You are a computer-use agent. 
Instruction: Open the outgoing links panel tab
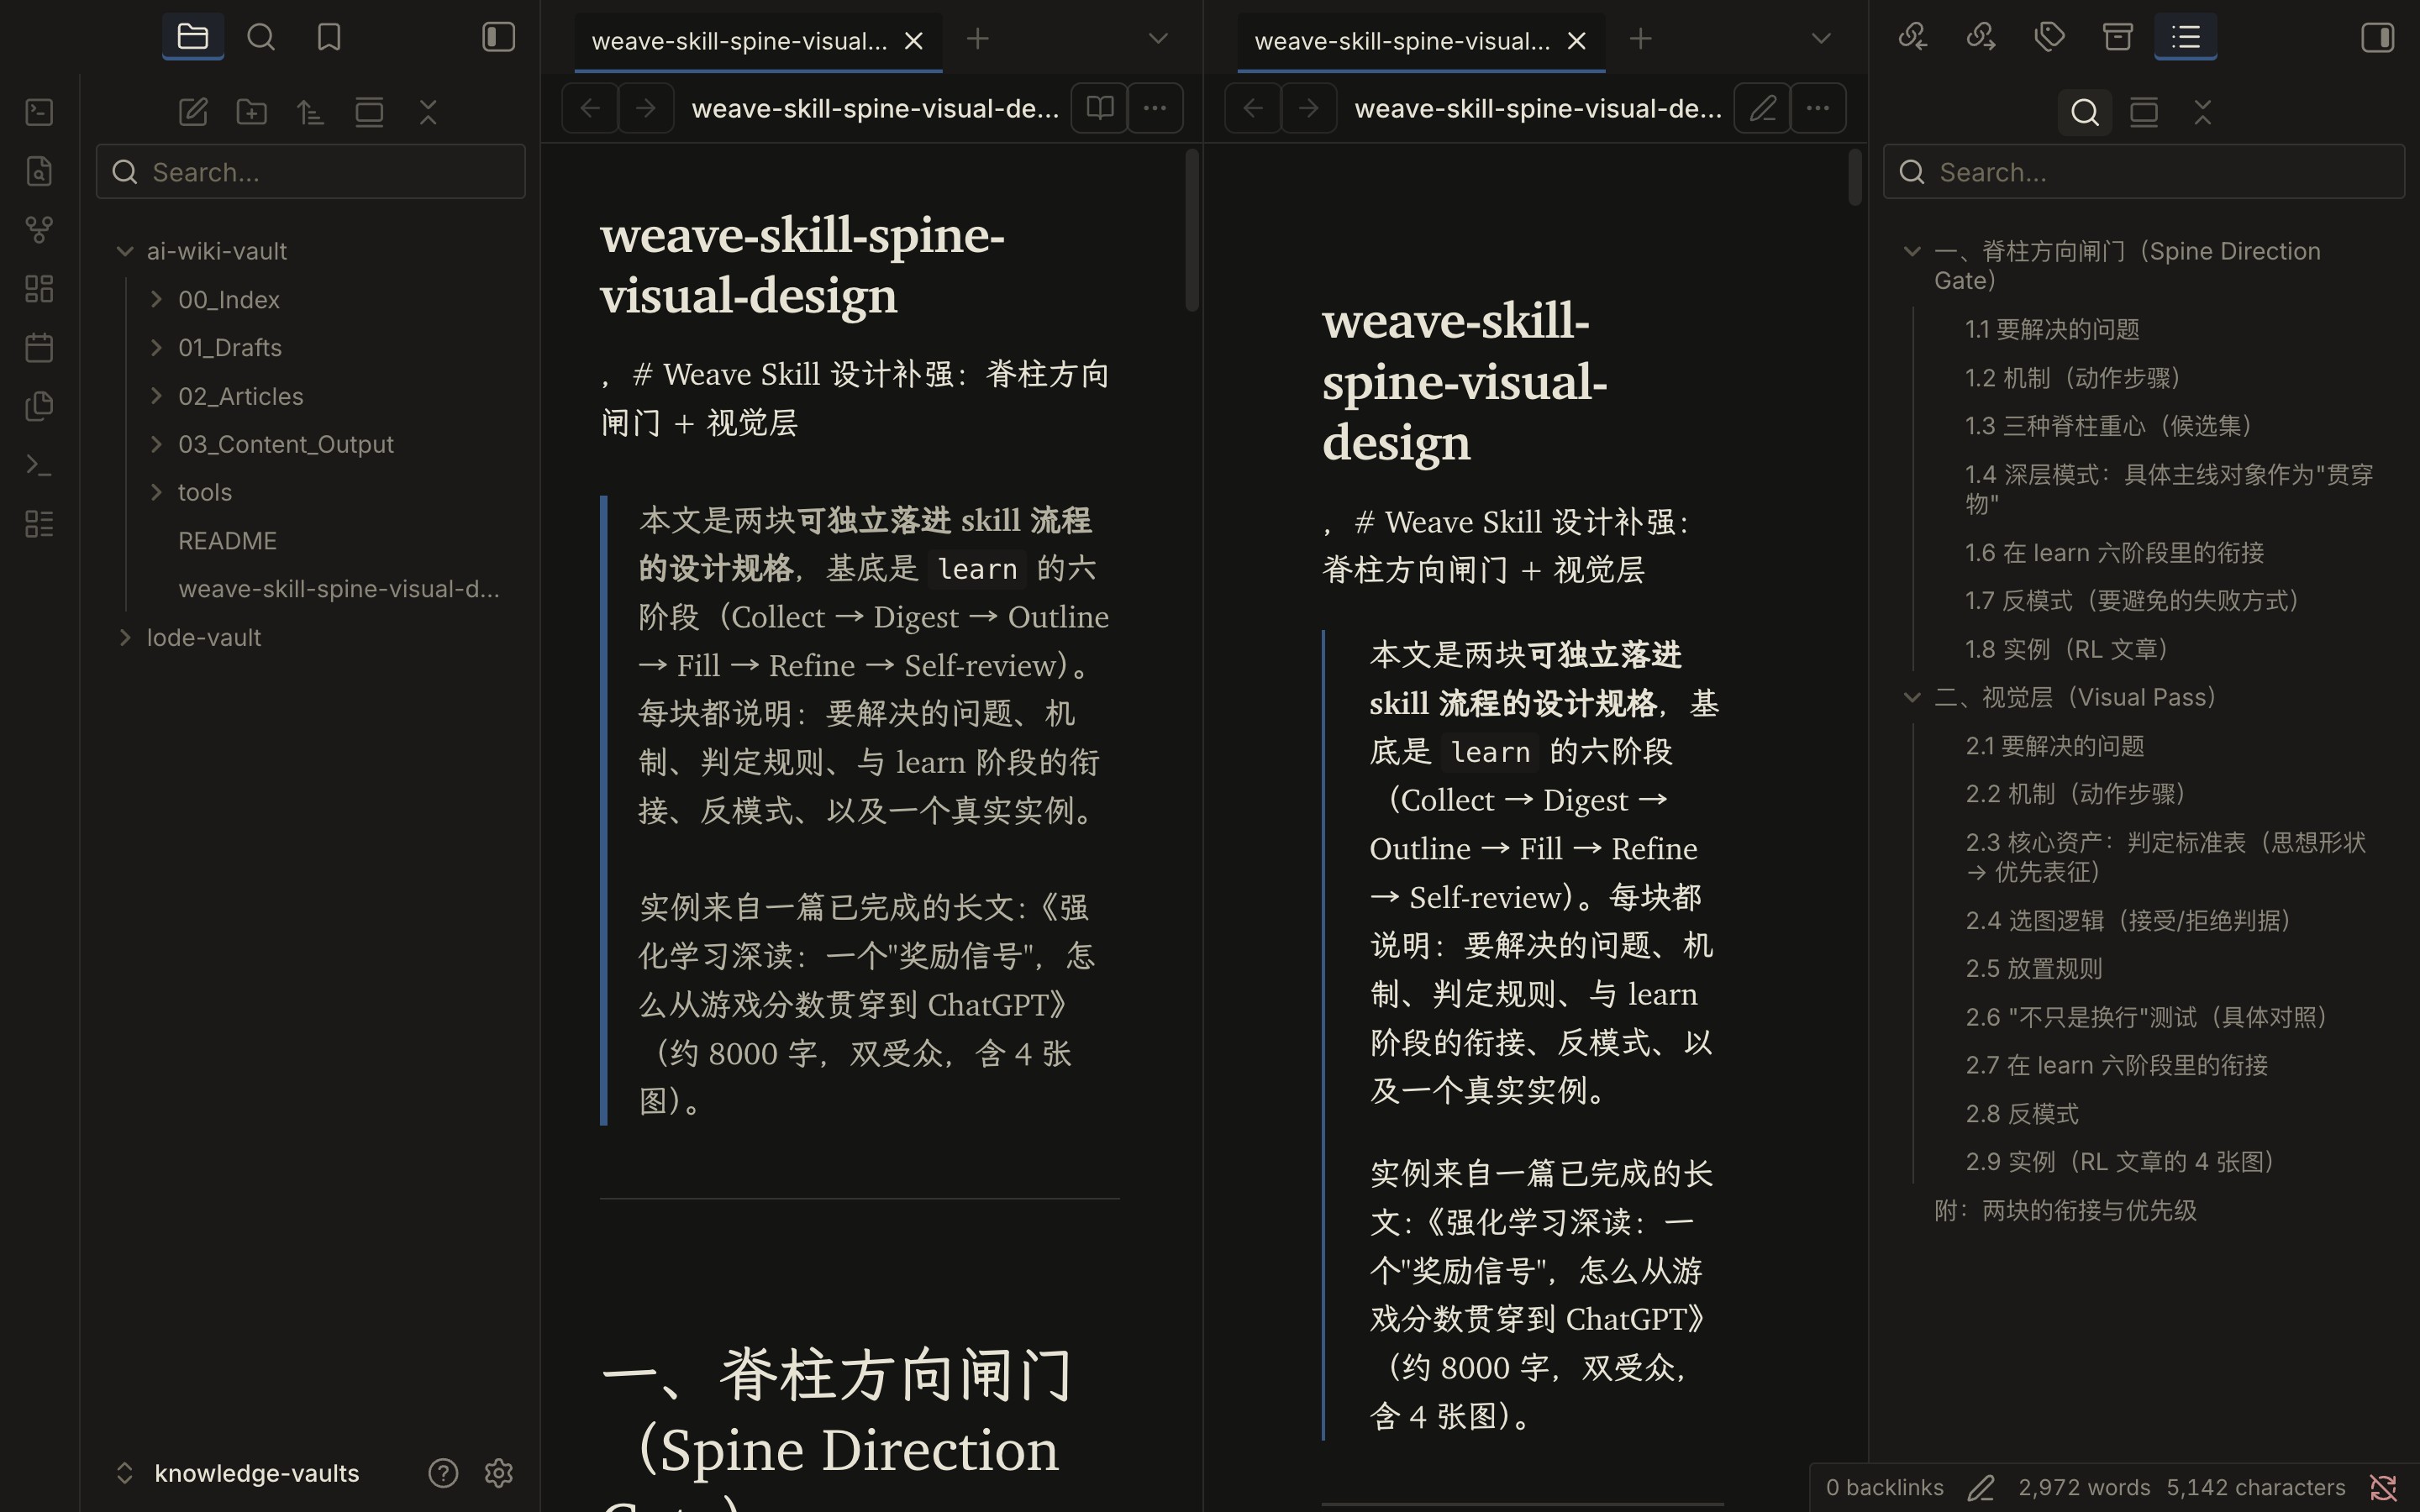click(1981, 37)
